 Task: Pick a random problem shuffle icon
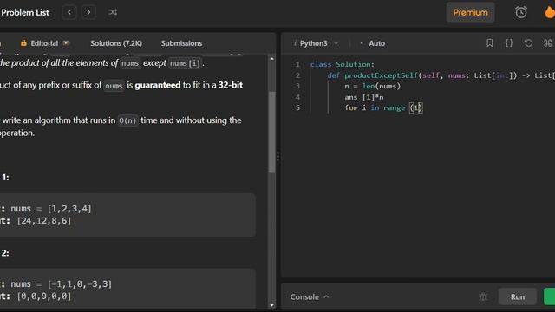[113, 12]
